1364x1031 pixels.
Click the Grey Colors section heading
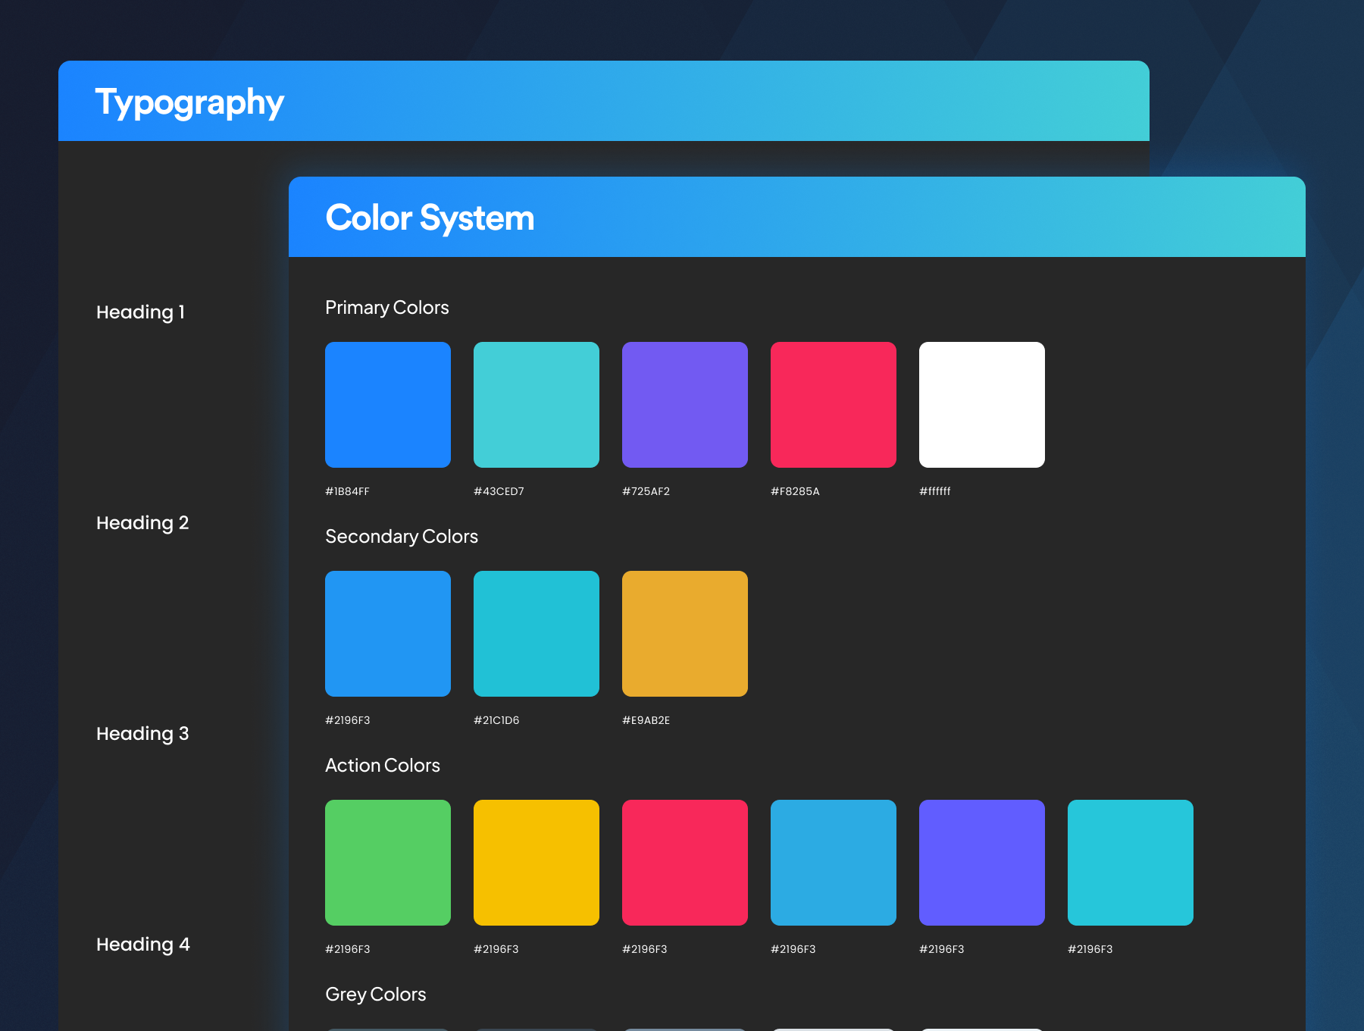coord(376,995)
